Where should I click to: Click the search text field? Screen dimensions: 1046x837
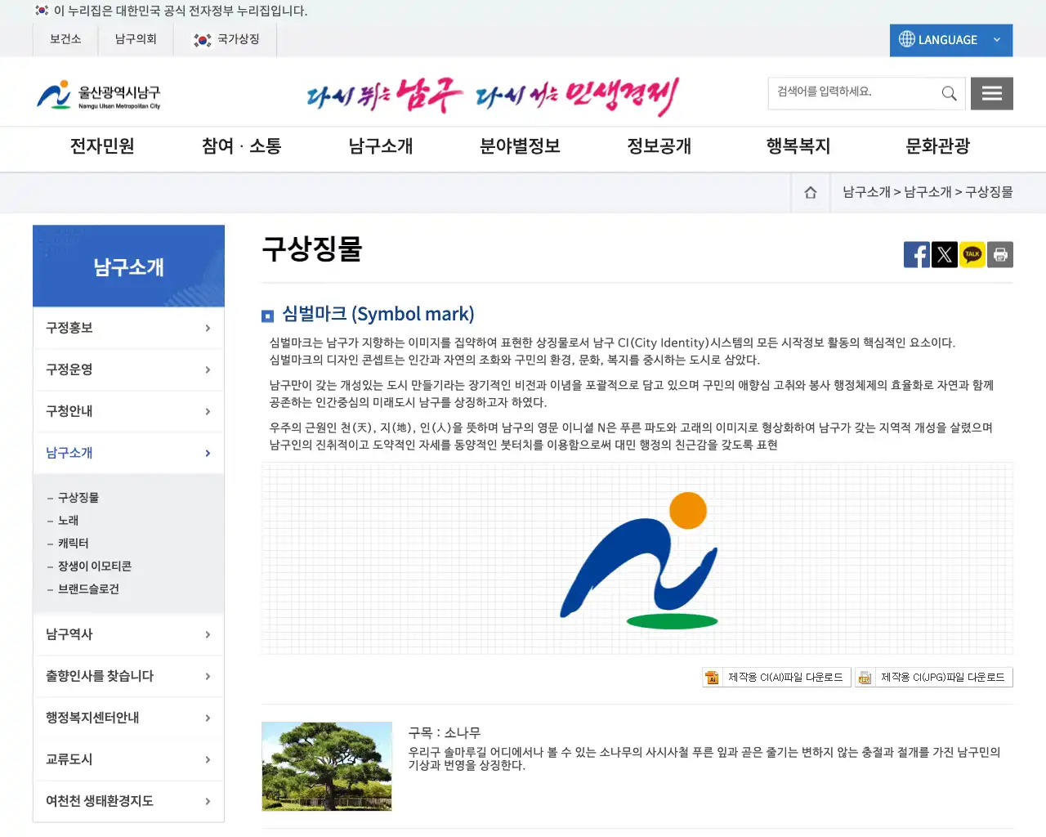[852, 93]
